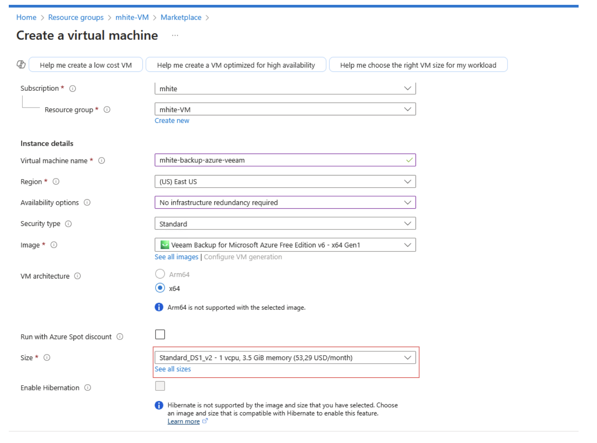Open the Image dropdown with Veeam Backup
This screenshot has width=597, height=443.
285,245
